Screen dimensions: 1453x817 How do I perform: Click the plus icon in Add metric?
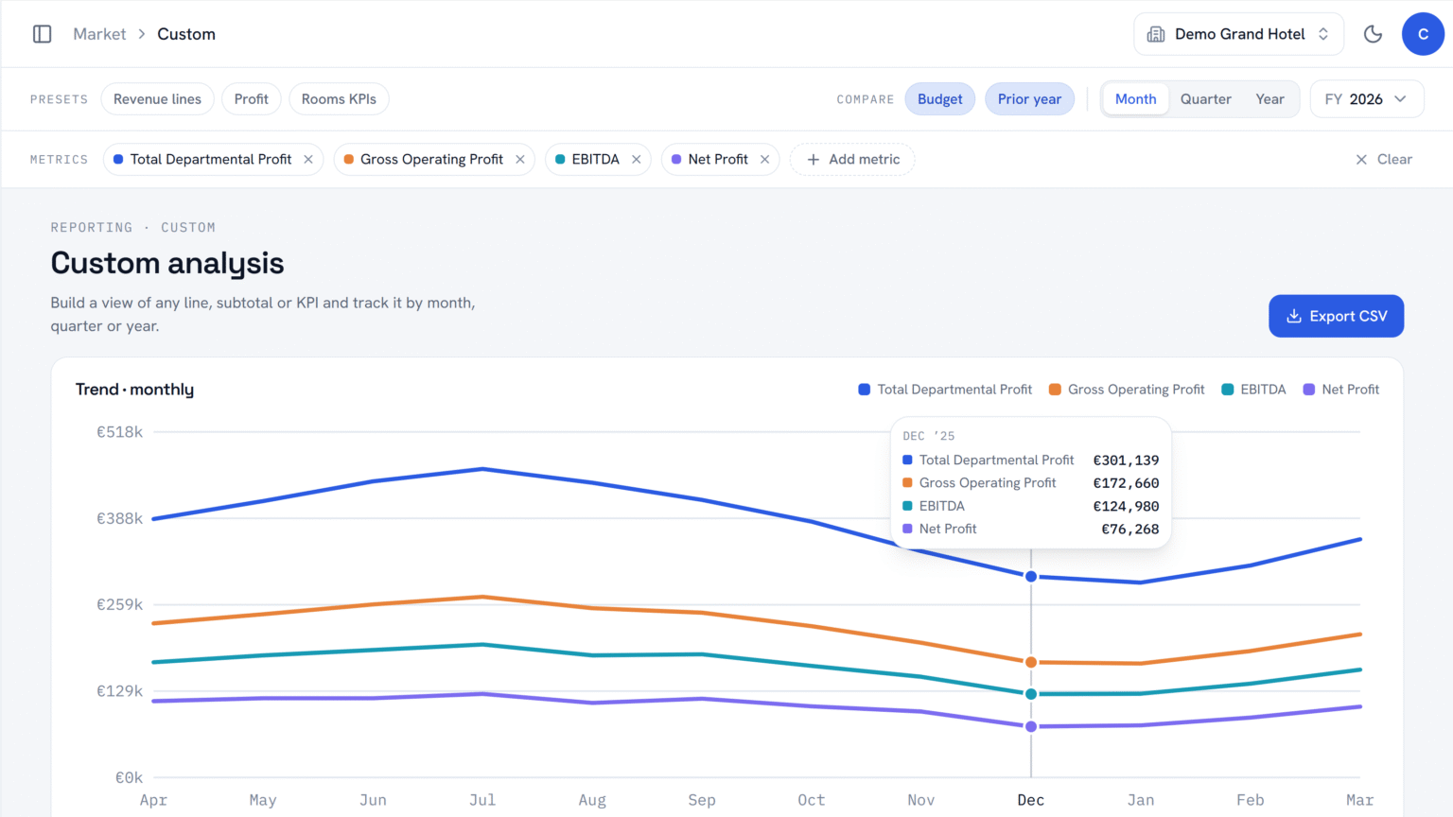coord(813,159)
